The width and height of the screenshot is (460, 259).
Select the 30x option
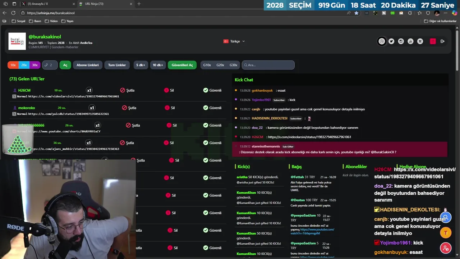click(x=34, y=65)
